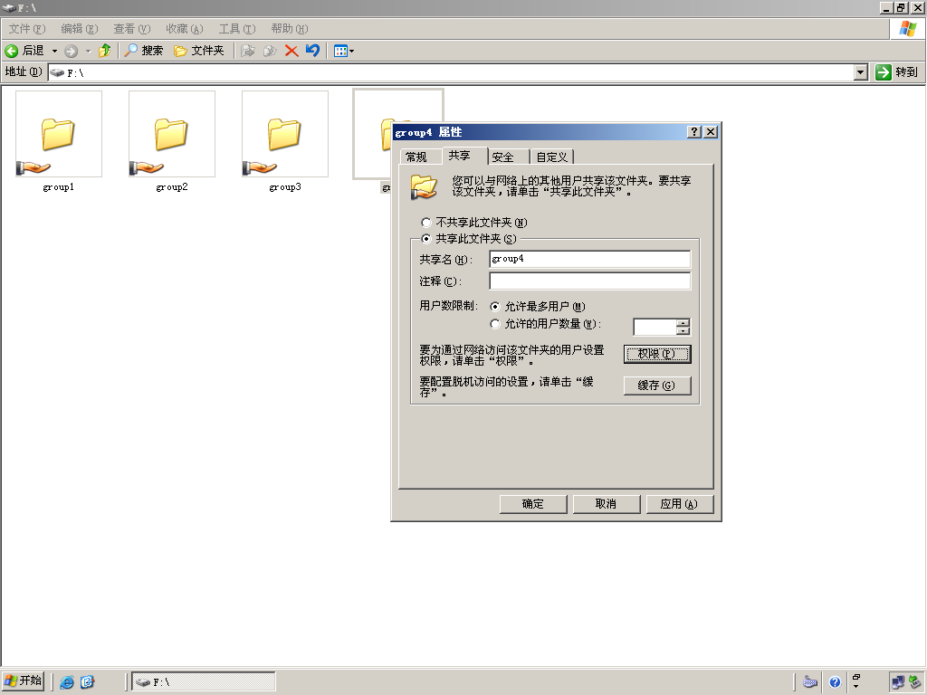Click the 注释 comment input field
927x695 pixels.
tap(589, 281)
